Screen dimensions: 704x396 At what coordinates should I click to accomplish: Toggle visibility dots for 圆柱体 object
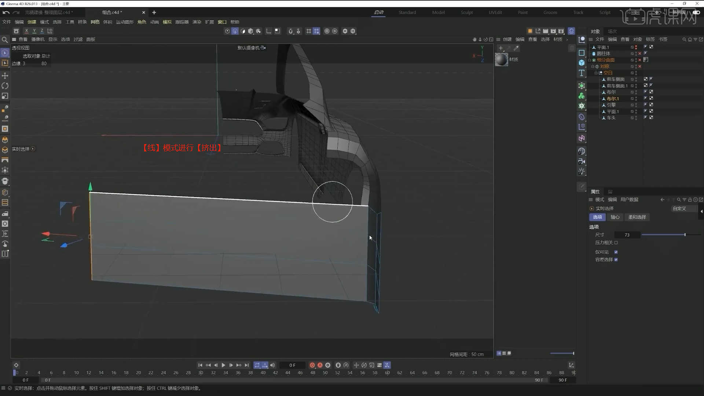636,54
